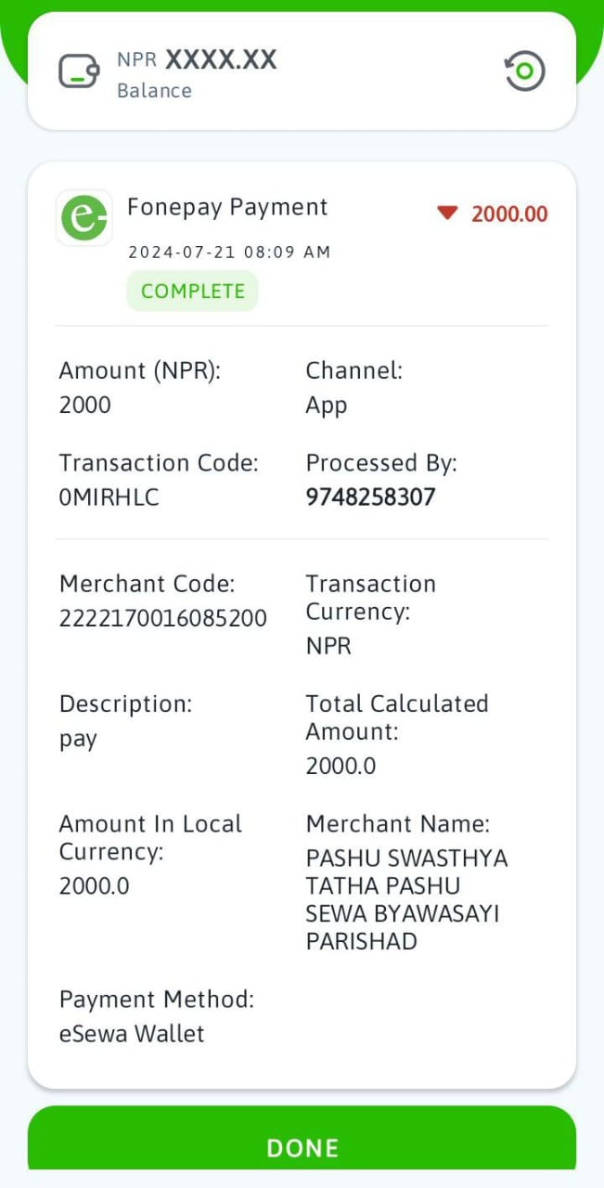Tap the Amount In Local Currency value
This screenshot has width=604, height=1188.
(x=94, y=886)
